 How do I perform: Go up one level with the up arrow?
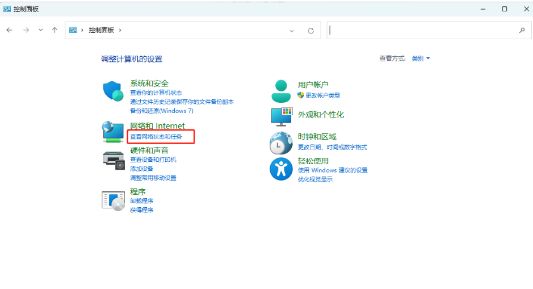pyautogui.click(x=54, y=30)
